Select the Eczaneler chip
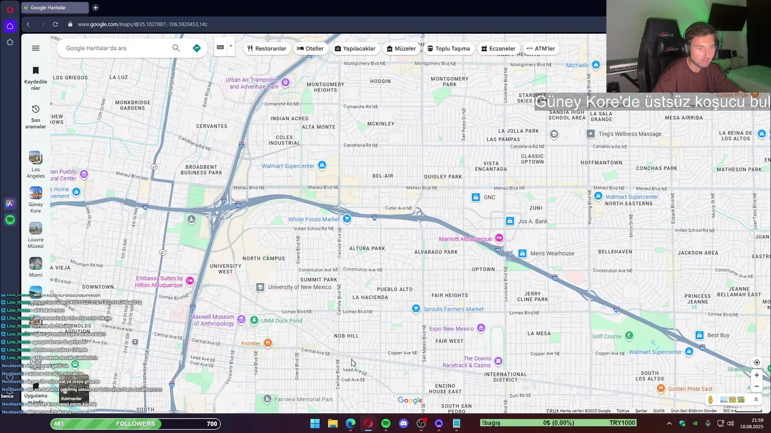 pos(498,49)
